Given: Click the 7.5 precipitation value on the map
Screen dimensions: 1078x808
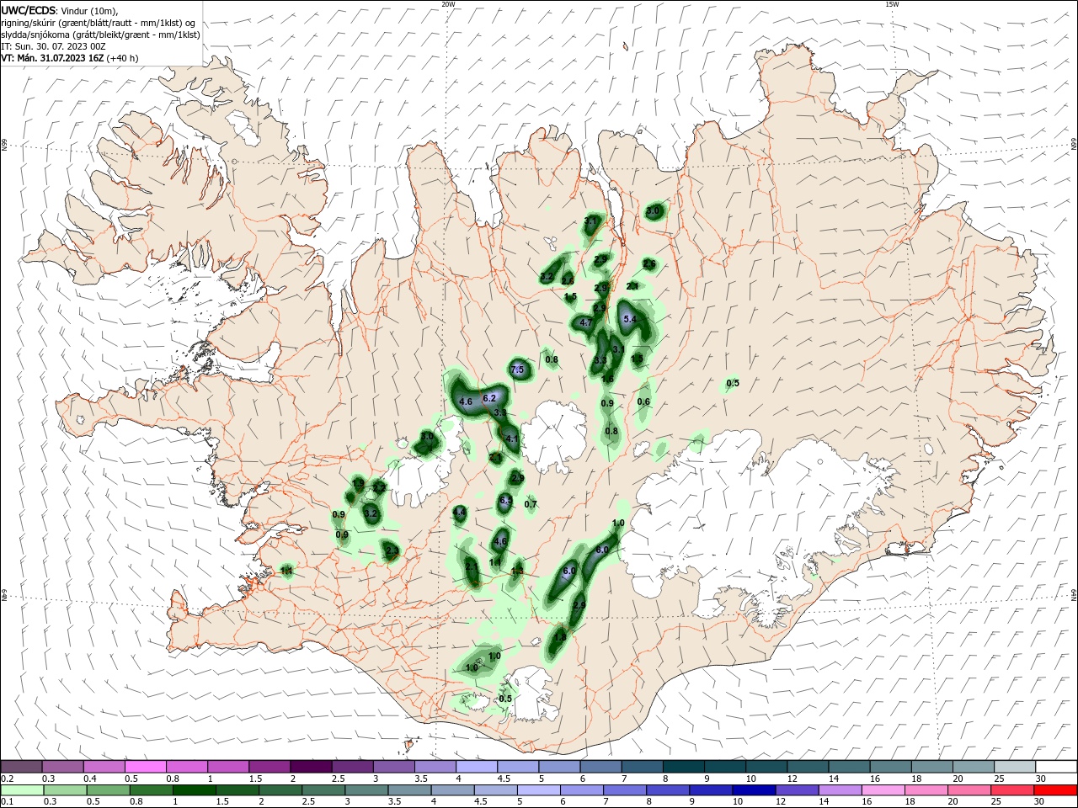Looking at the screenshot, I should pyautogui.click(x=518, y=369).
